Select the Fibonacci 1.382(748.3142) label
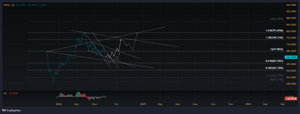The height and width of the screenshot is (114, 300). (274, 38)
